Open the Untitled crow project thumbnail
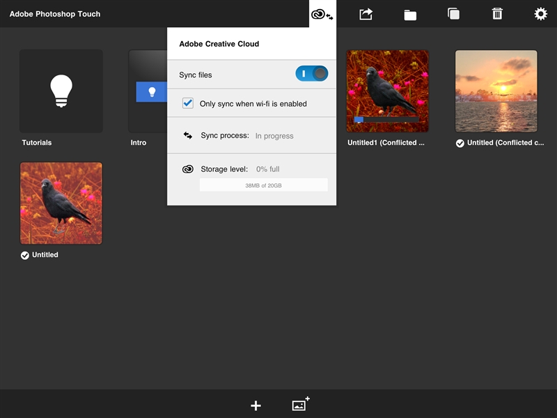 61,203
